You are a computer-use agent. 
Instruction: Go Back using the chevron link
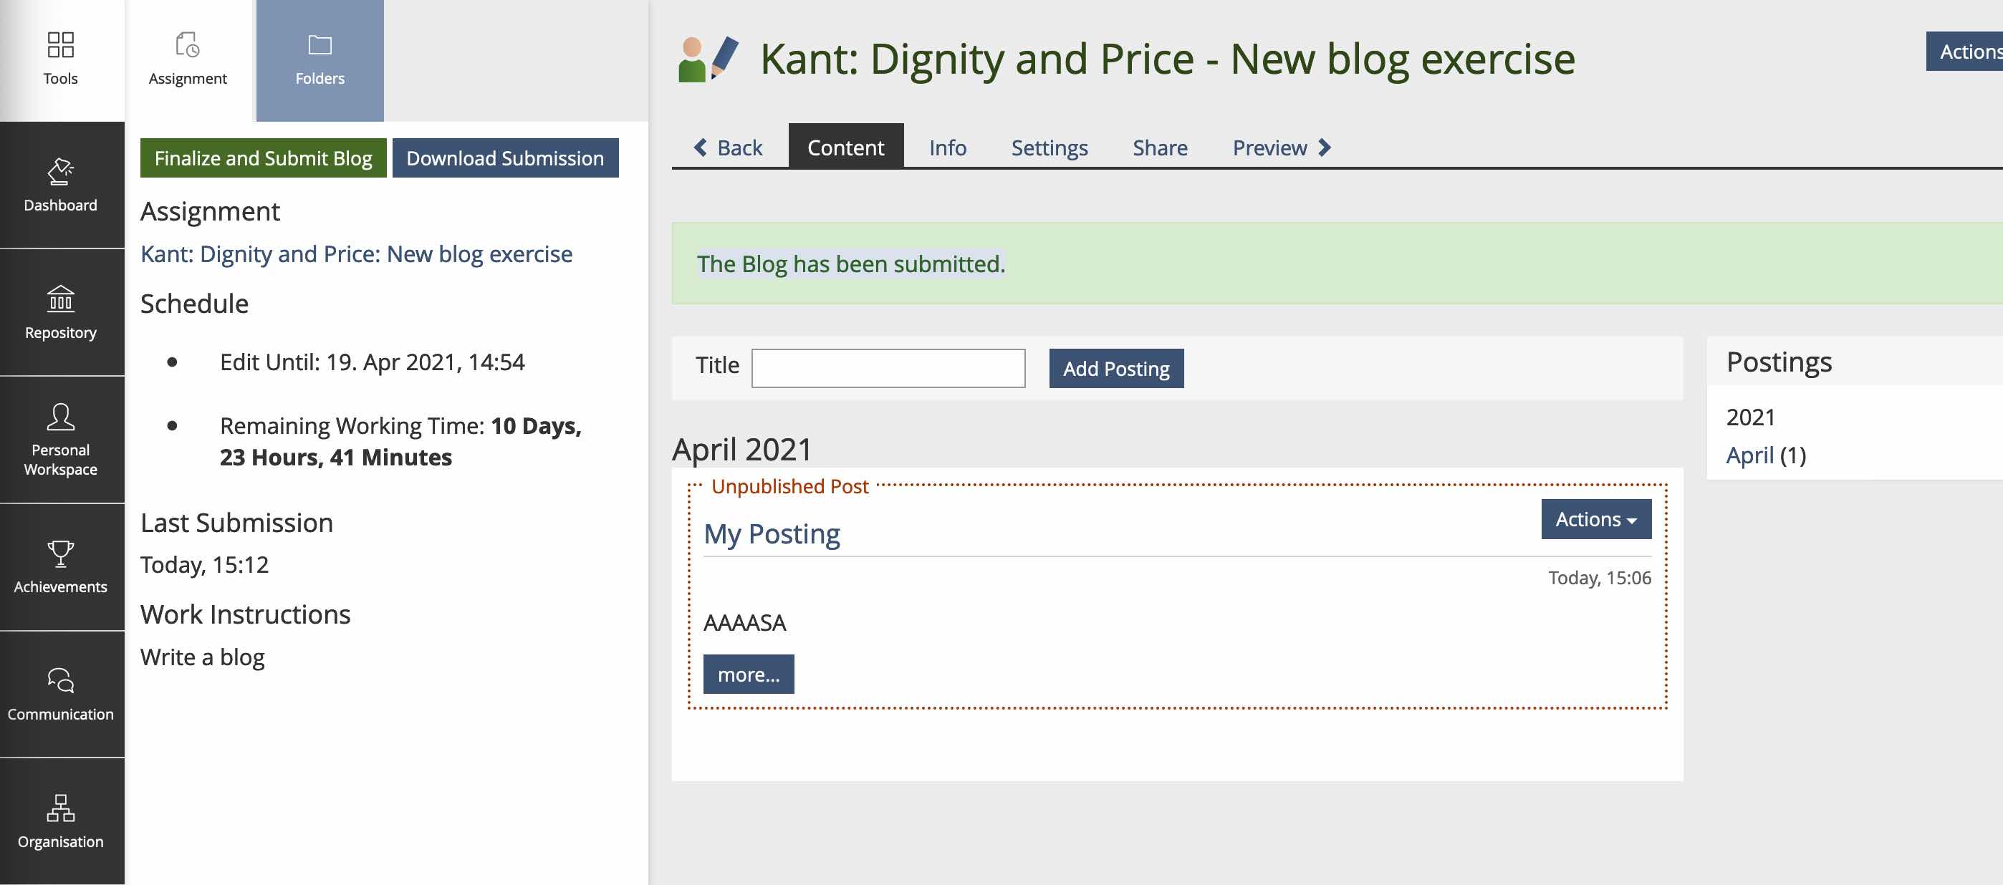(728, 147)
